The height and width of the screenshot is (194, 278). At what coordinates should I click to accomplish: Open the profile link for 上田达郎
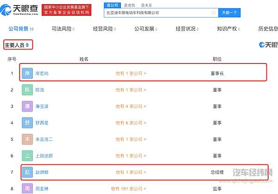(44, 156)
